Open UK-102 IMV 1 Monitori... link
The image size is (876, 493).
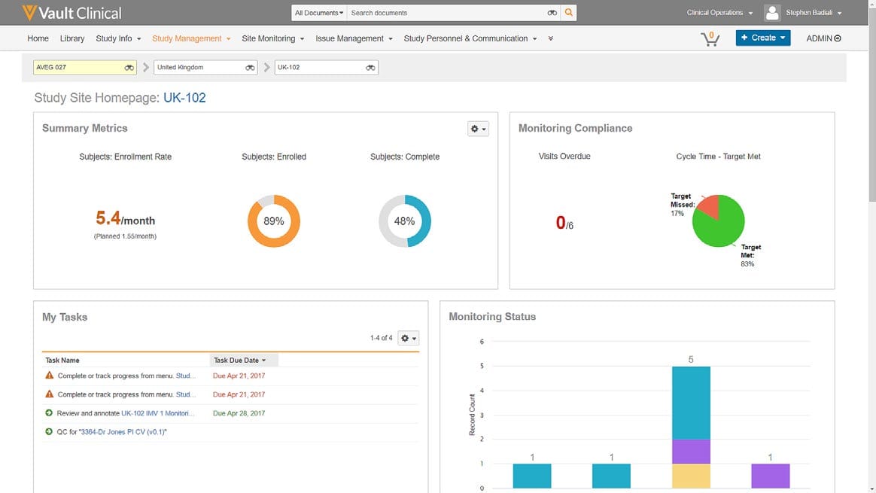(157, 413)
